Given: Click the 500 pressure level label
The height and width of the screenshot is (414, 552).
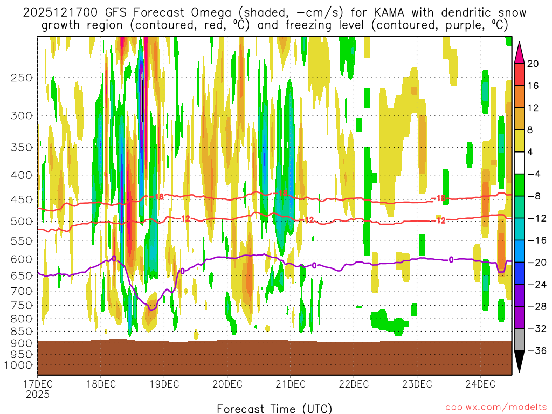Looking at the screenshot, I should [x=22, y=222].
